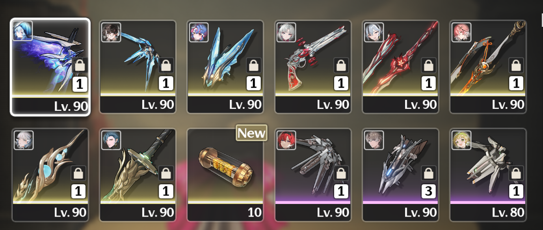Toggle the lock on the crimson sword

click(429, 65)
